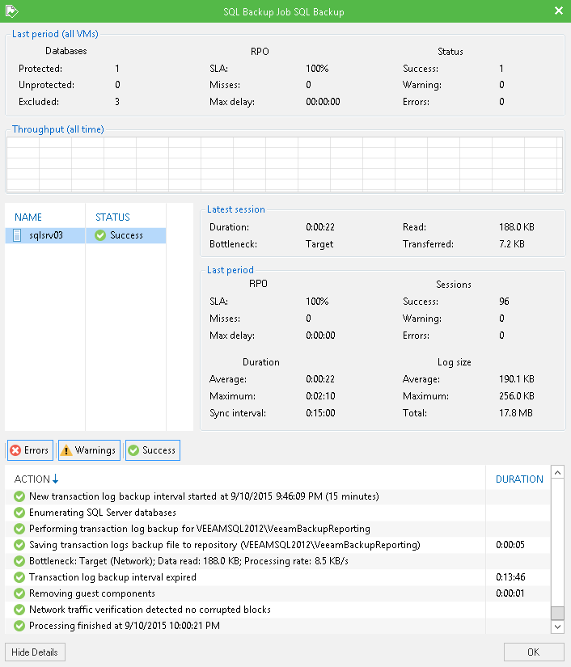Click the 0:00:05 duration value
571x667 pixels.
pyautogui.click(x=510, y=545)
